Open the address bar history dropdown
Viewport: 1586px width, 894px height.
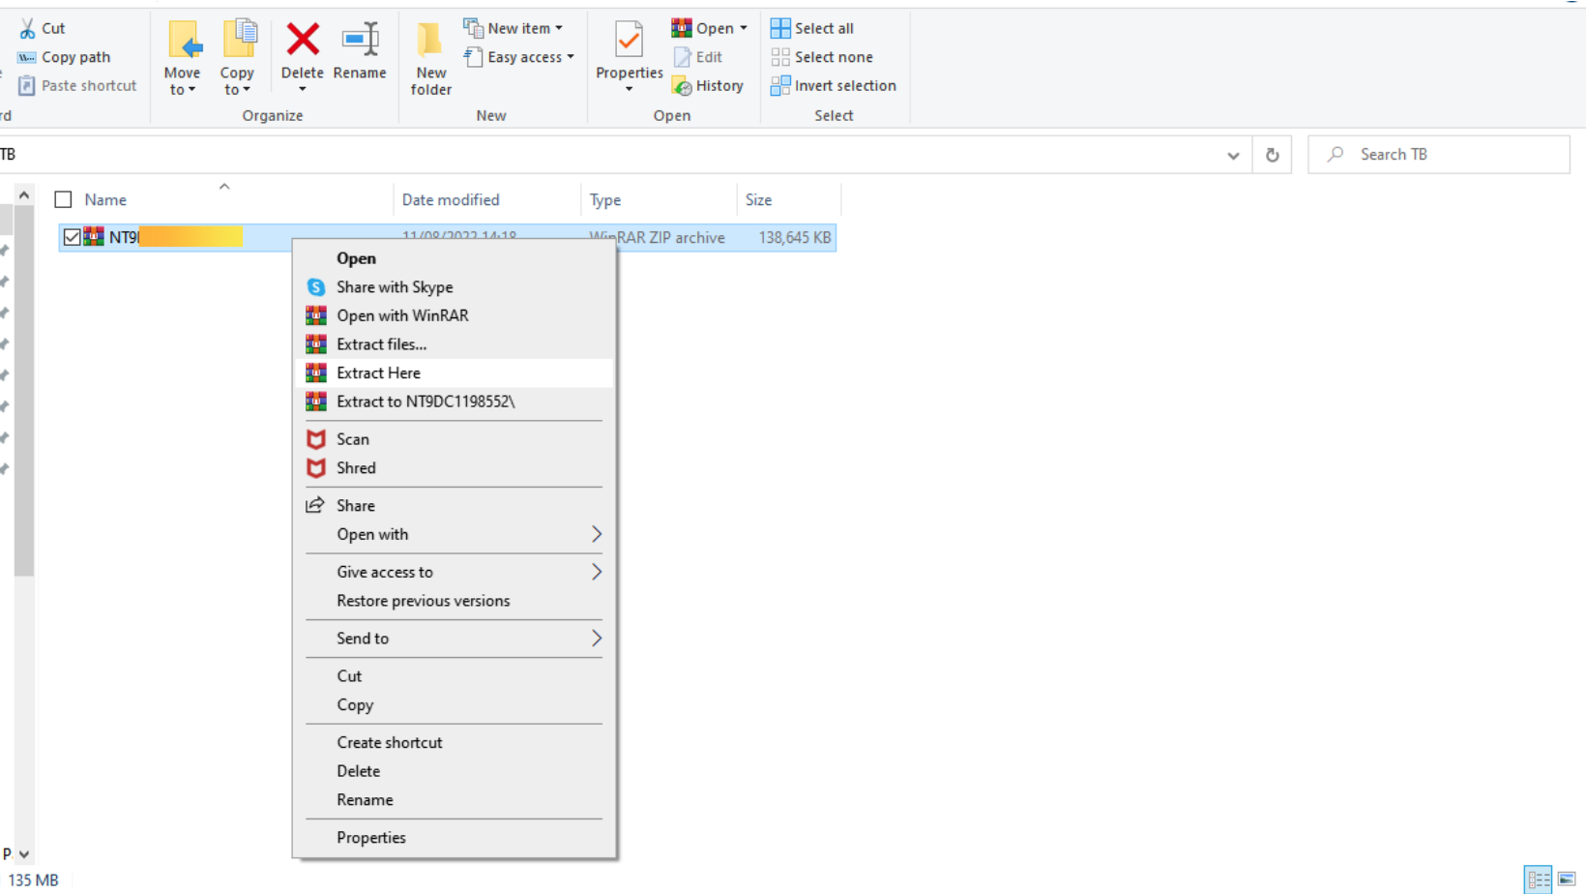(x=1233, y=155)
